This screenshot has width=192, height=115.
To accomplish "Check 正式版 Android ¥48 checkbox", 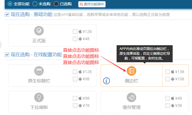I will tap(75, 39).
